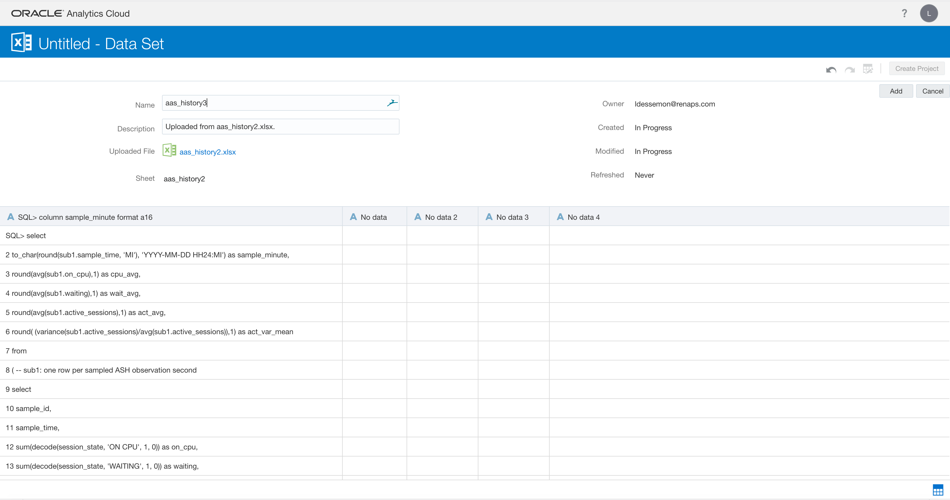Click the row ending 'as act_avg,'
The image size is (950, 500).
click(171, 312)
